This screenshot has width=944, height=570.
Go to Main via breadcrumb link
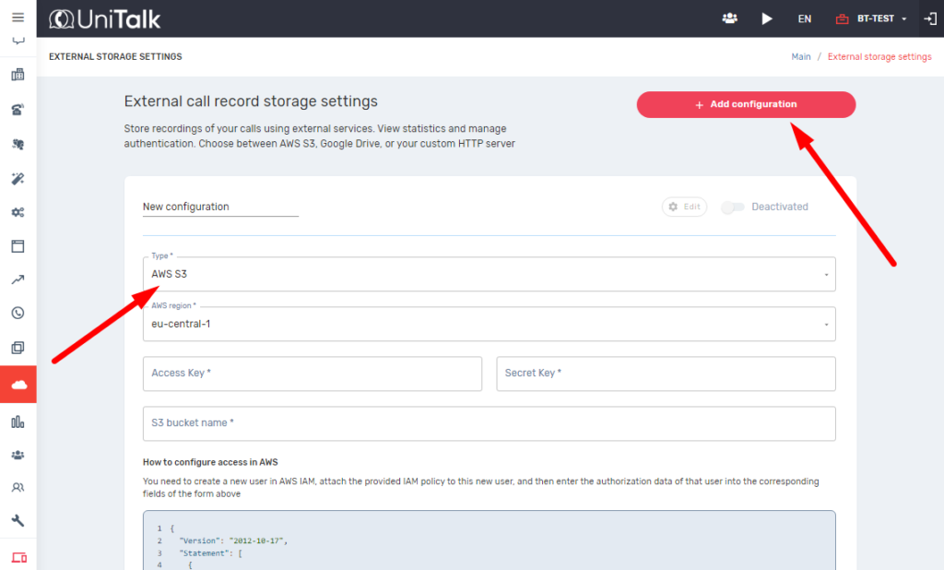(801, 57)
